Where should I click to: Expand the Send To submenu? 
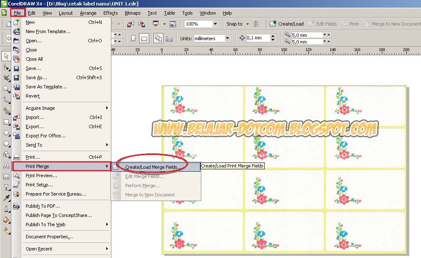tap(107, 145)
